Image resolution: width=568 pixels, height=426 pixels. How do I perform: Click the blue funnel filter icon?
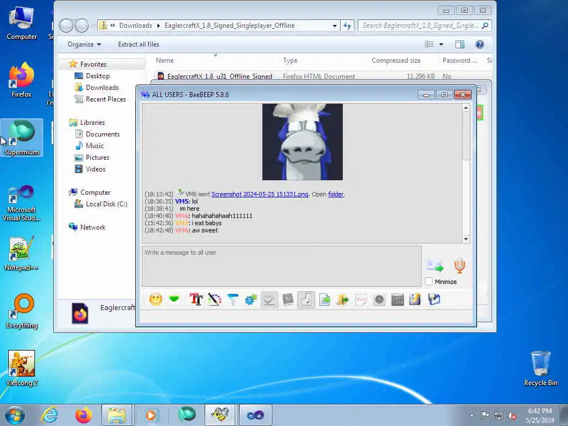pyautogui.click(x=232, y=300)
